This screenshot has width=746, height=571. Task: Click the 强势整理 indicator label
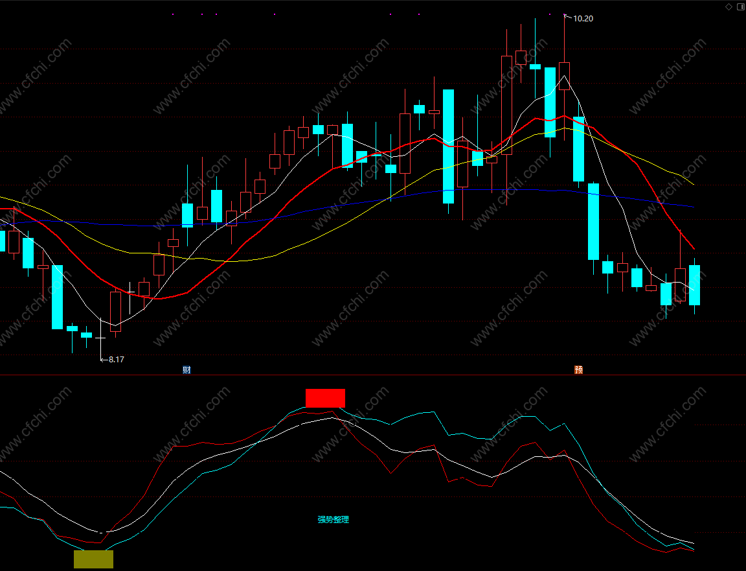[x=333, y=520]
